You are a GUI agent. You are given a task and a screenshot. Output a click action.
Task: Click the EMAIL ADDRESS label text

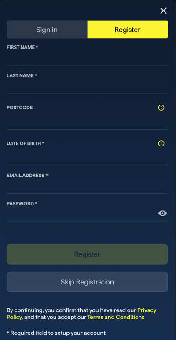(x=27, y=176)
